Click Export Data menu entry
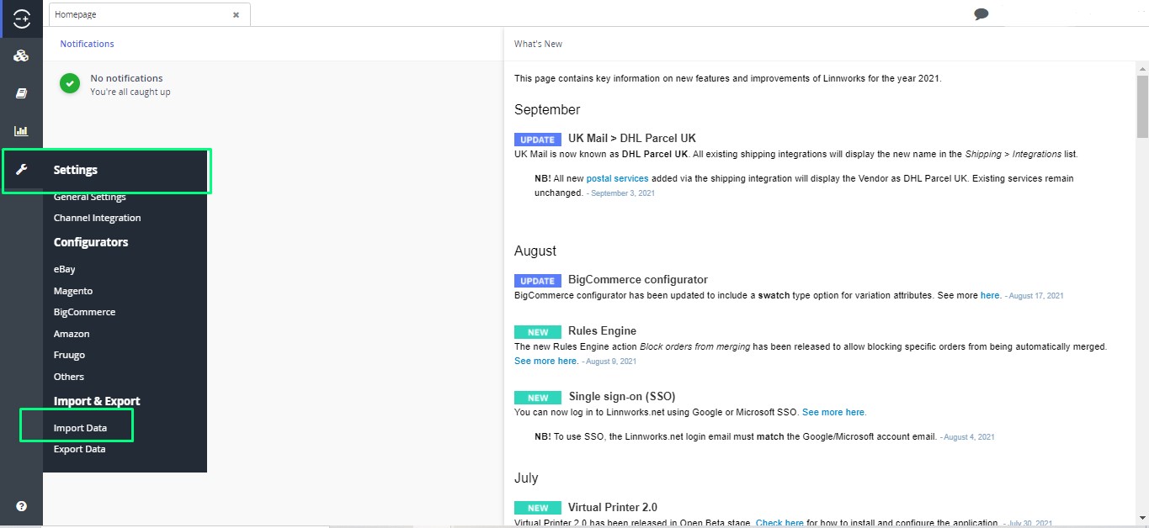The height and width of the screenshot is (528, 1149). point(79,449)
